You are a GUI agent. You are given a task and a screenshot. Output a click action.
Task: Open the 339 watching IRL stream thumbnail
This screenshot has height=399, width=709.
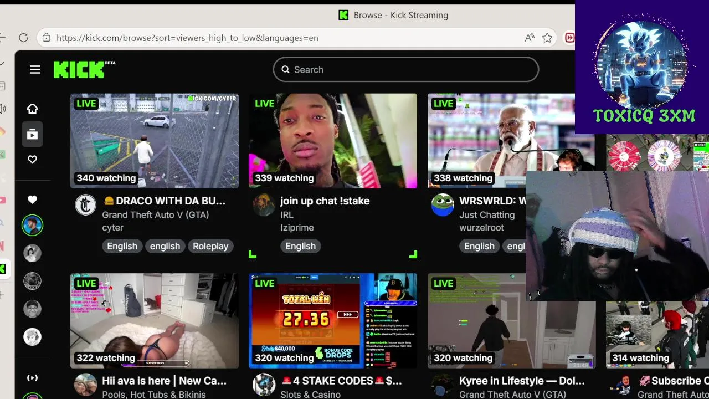coord(333,141)
